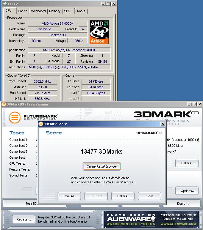
Task: Click the AMD Athlon 64 logo image
Action: coord(99,32)
